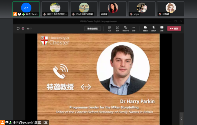Viewport: 197px width, 125px height.
Task: Select the 2160304050 participant thumbnail
Action: 84,9
